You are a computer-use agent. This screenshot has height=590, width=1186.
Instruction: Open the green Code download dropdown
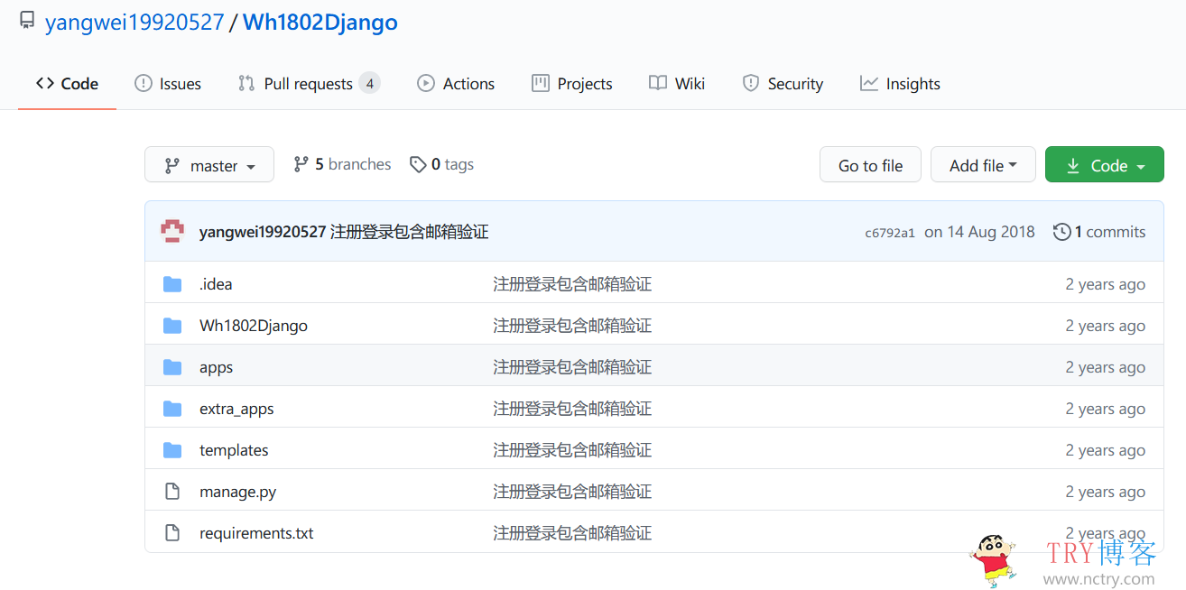(x=1105, y=165)
